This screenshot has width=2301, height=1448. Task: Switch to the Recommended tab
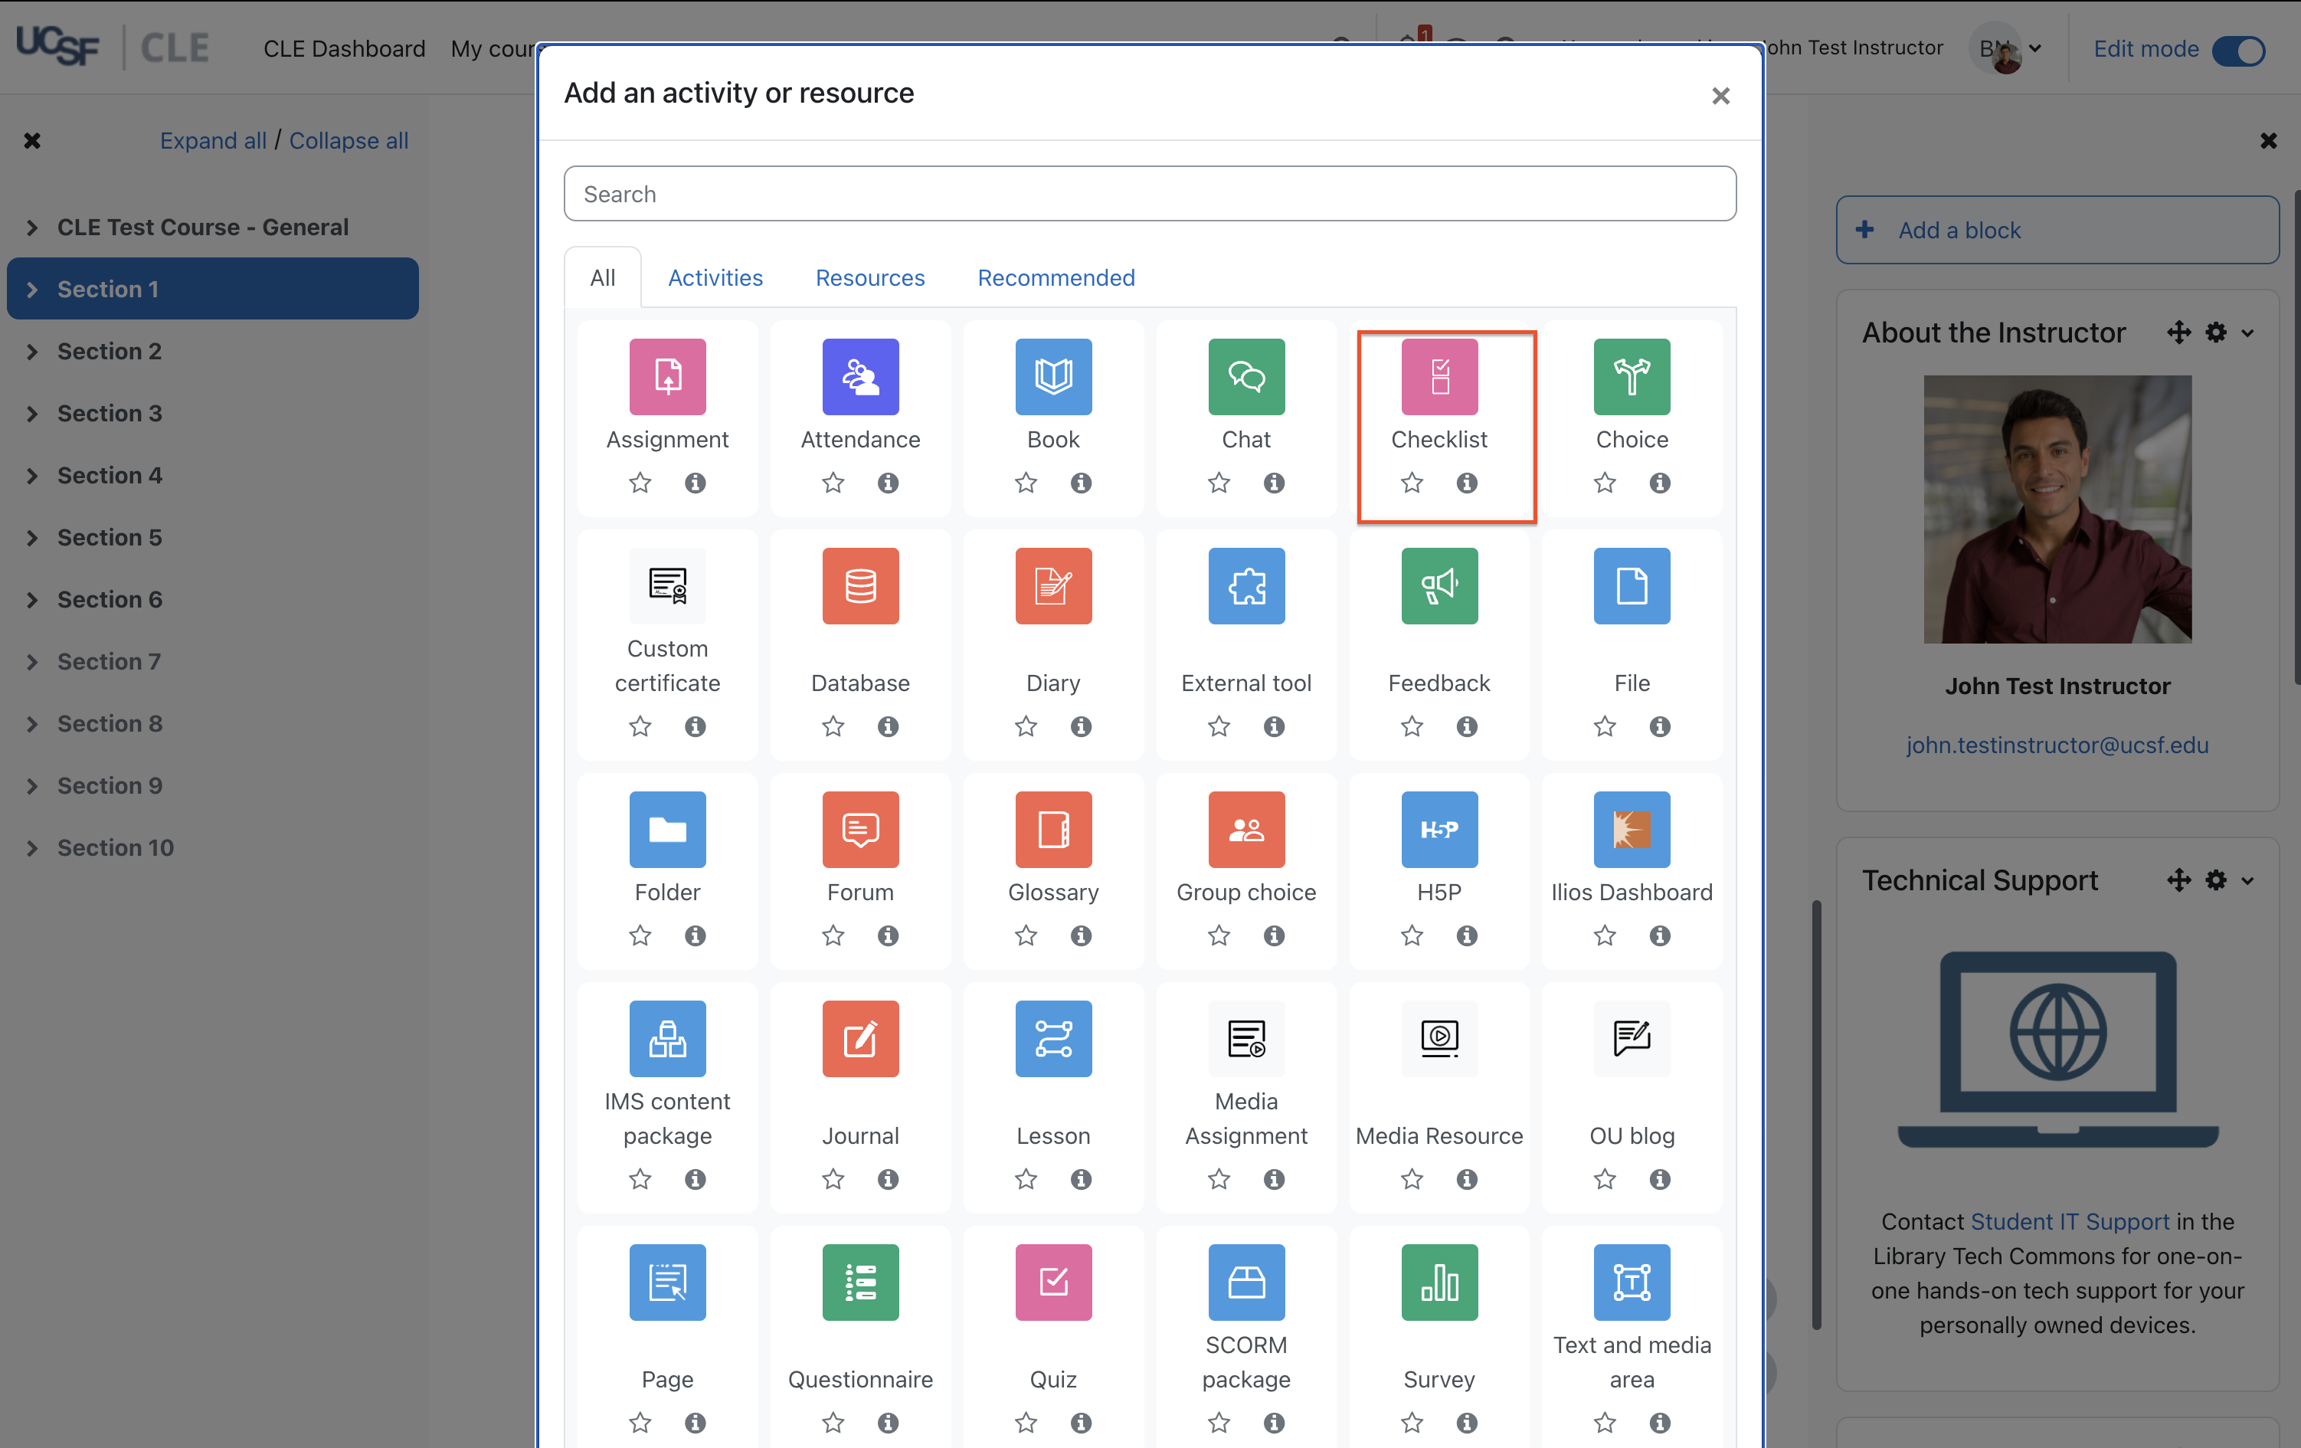point(1056,278)
